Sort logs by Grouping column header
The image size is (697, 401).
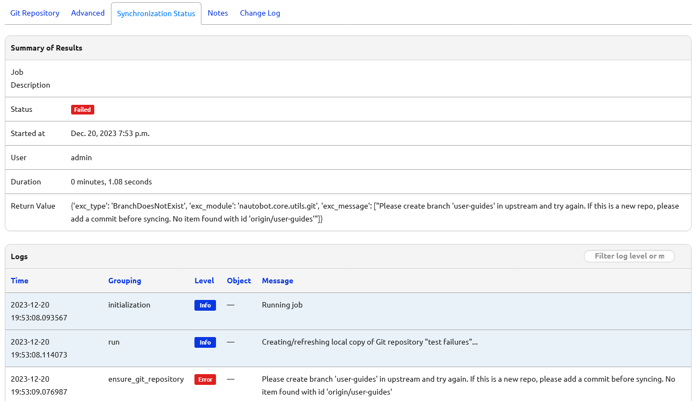(124, 281)
